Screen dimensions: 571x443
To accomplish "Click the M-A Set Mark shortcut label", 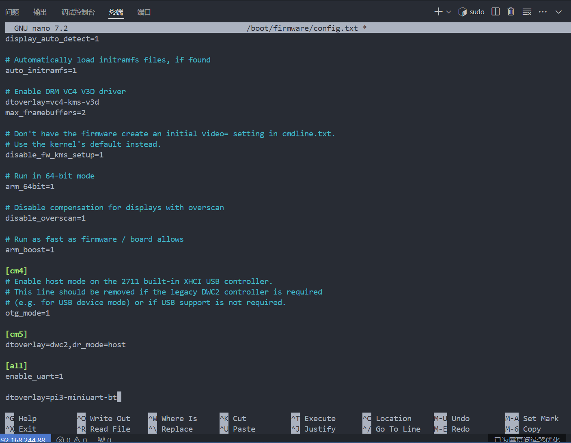I will 532,418.
